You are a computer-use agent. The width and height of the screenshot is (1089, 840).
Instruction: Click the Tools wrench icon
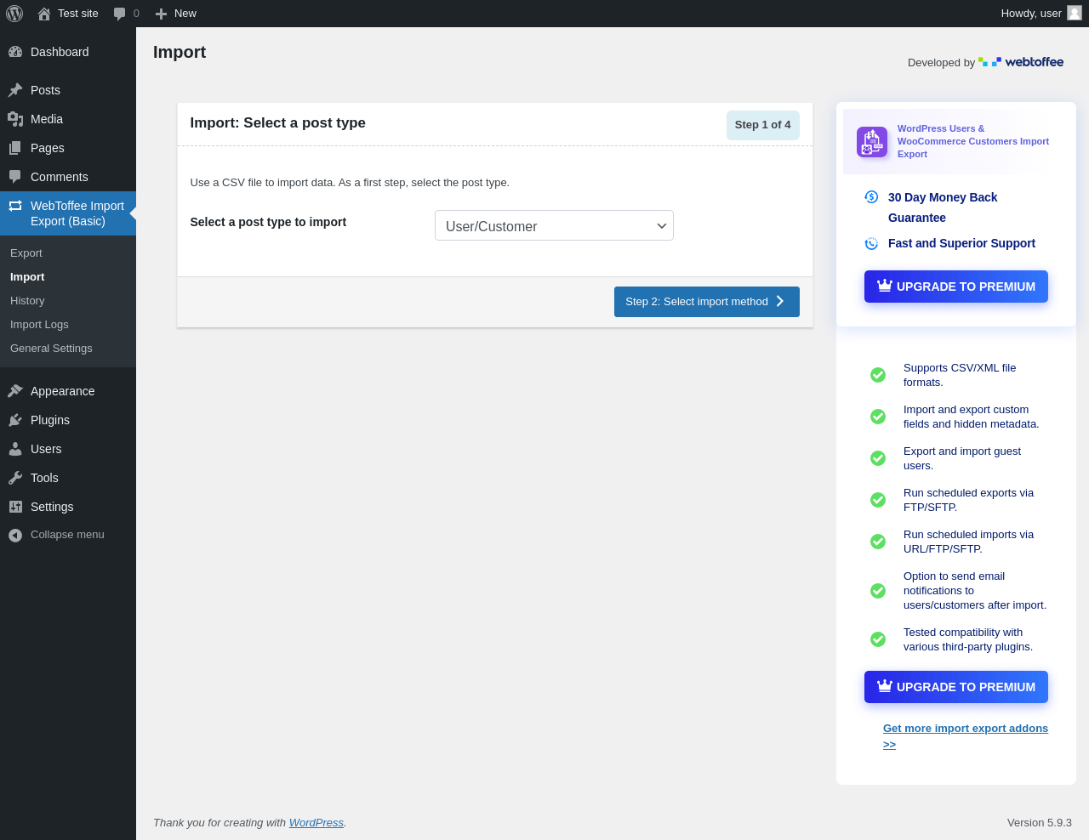(x=15, y=478)
